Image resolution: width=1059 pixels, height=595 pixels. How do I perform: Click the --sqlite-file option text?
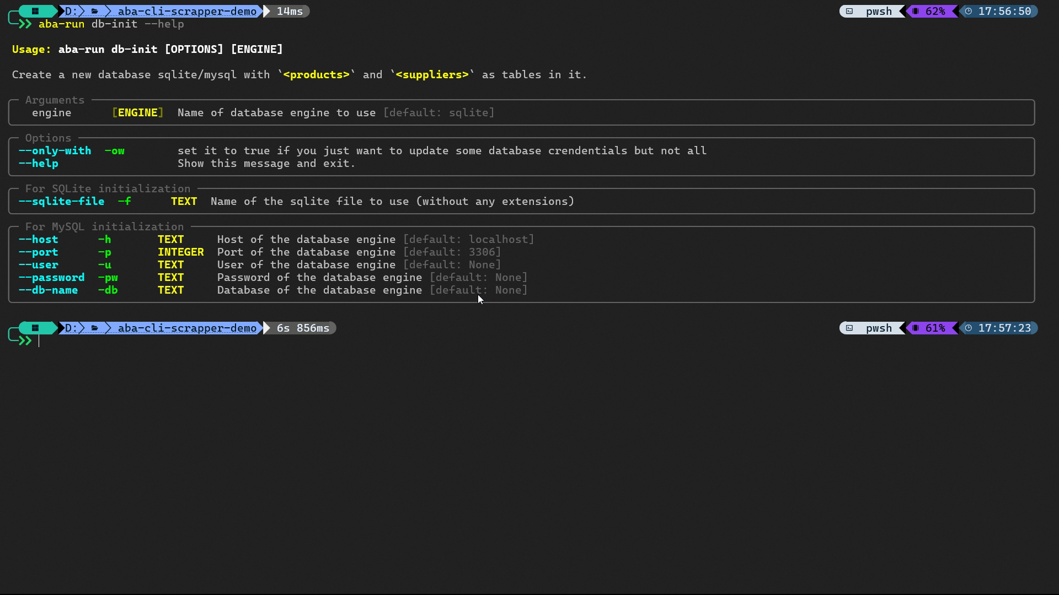[x=61, y=201]
